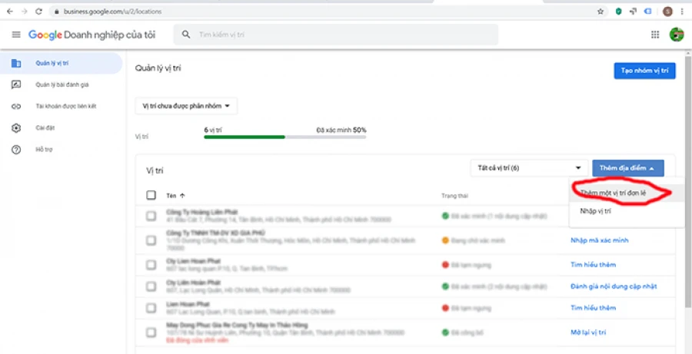Click the Đã xác minh 50% label
Screen dimensions: 692x354
click(x=341, y=130)
